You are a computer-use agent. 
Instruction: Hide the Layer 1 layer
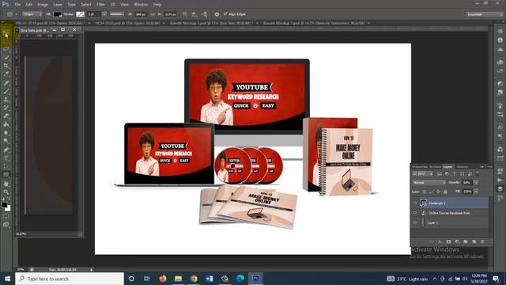(414, 222)
